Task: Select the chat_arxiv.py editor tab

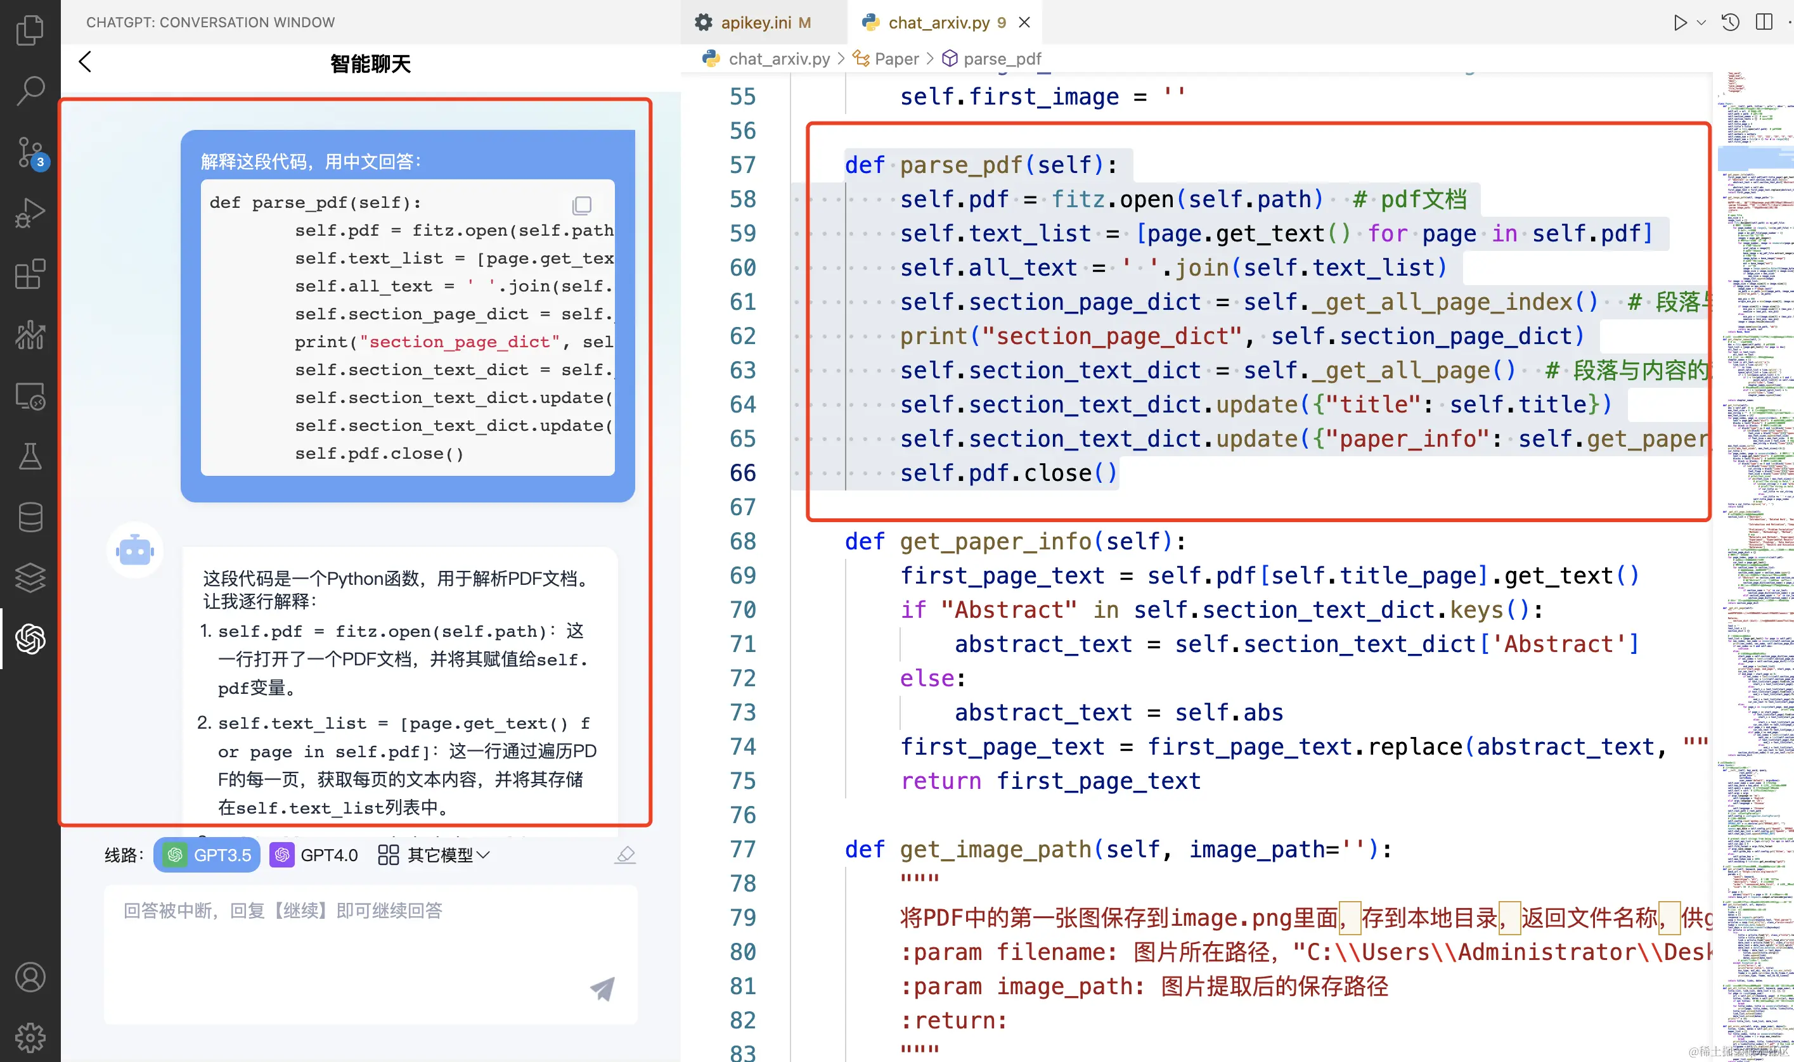Action: 938,22
